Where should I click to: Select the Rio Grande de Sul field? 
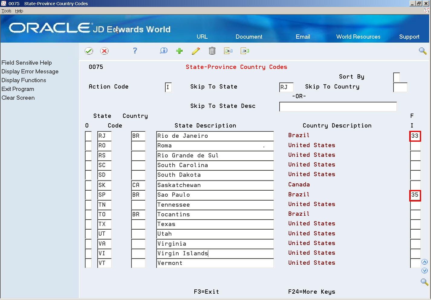pos(215,156)
